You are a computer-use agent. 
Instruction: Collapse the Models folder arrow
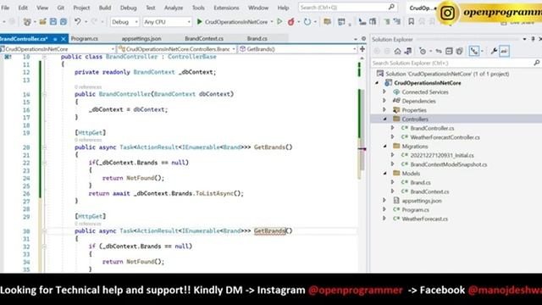pyautogui.click(x=384, y=173)
